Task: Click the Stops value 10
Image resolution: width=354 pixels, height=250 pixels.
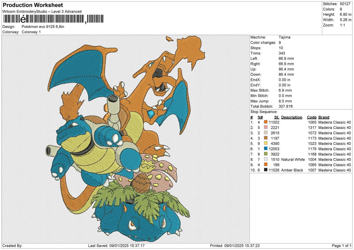Action: [281, 48]
